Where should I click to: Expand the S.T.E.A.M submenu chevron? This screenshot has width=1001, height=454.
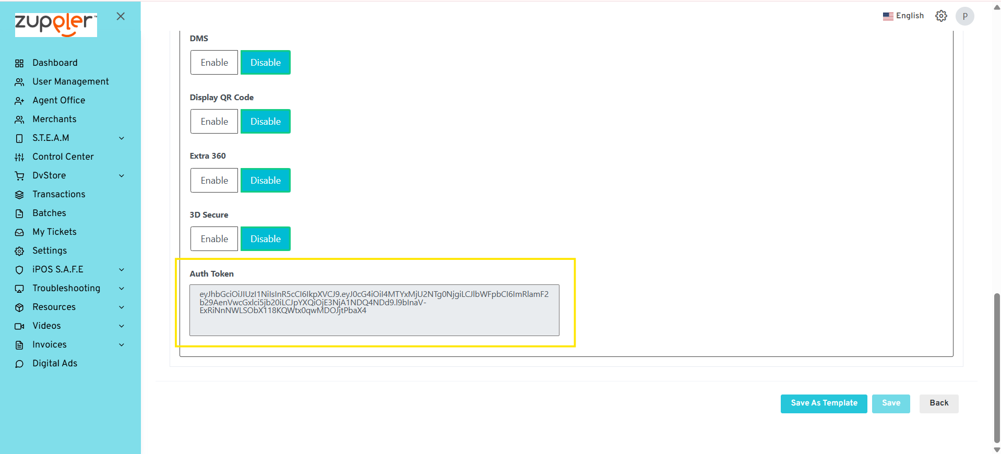pyautogui.click(x=122, y=138)
